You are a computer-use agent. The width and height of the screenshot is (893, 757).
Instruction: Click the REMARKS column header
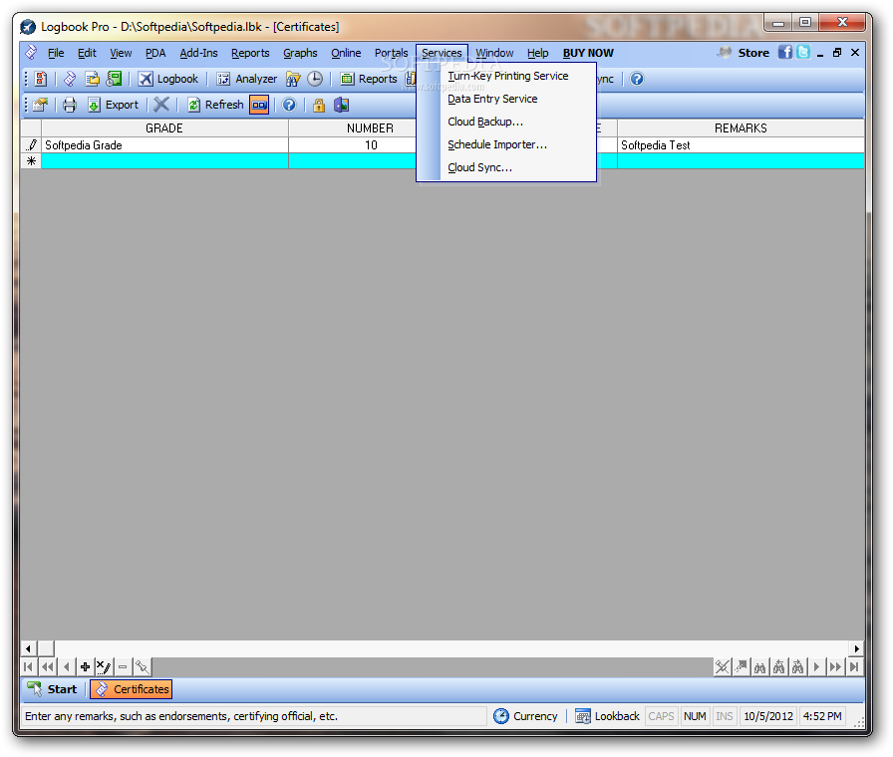(x=741, y=128)
